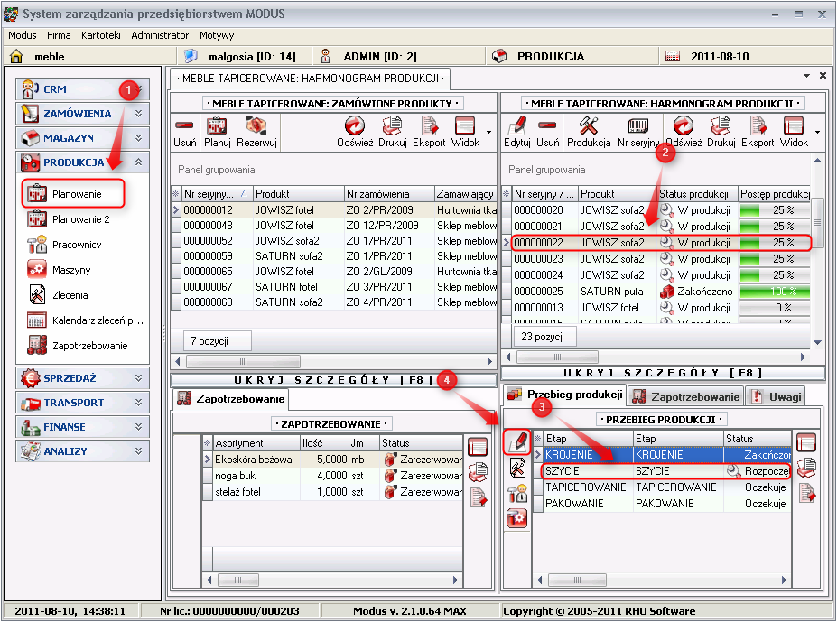Switch to Zapotrzebowanie tab in right details panel
Viewport: 837px width, 622px height.
pos(686,396)
